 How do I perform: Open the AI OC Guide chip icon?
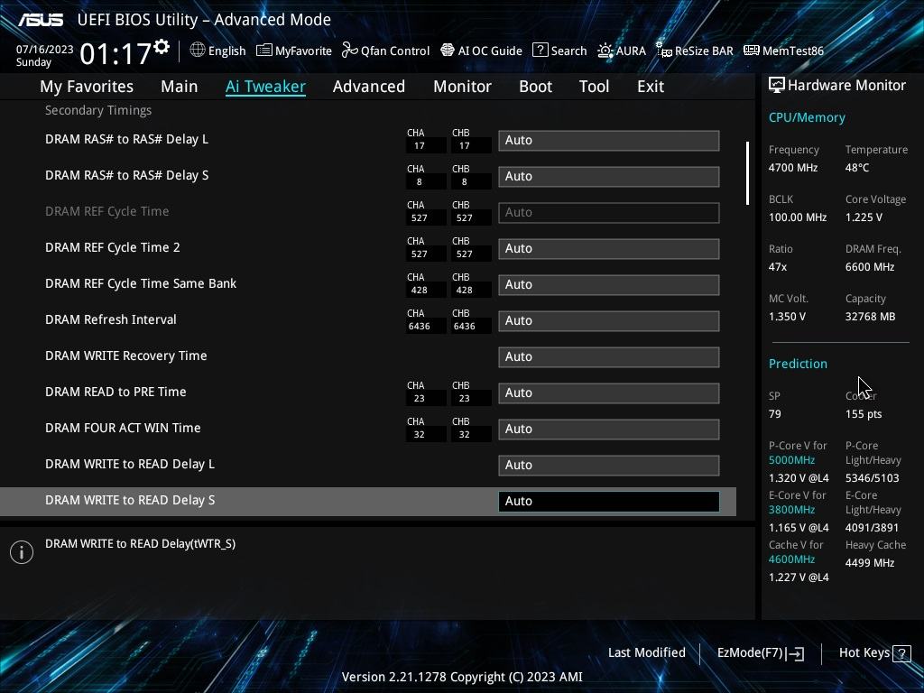[x=448, y=51]
